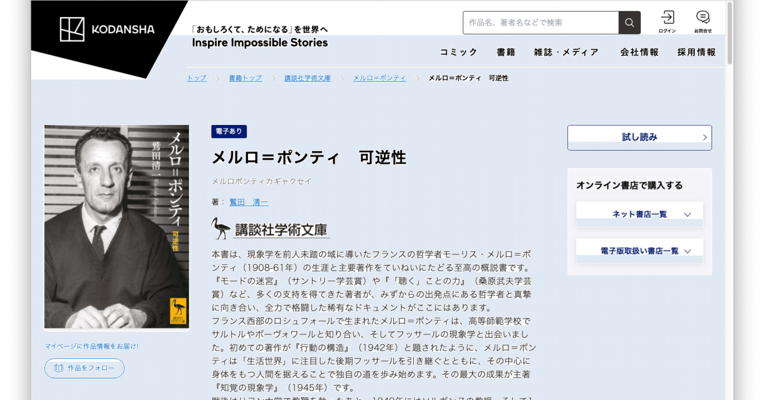Expand the 電子版取扱い書店一覧 dropdown

(639, 251)
